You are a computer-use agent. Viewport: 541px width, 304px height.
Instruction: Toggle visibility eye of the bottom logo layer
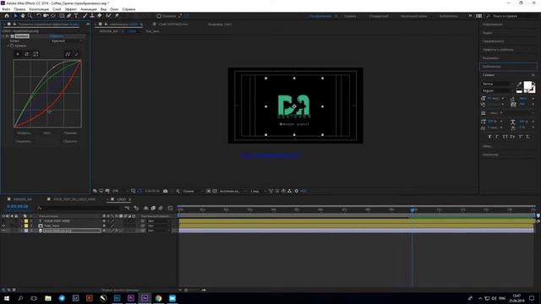tap(3, 231)
